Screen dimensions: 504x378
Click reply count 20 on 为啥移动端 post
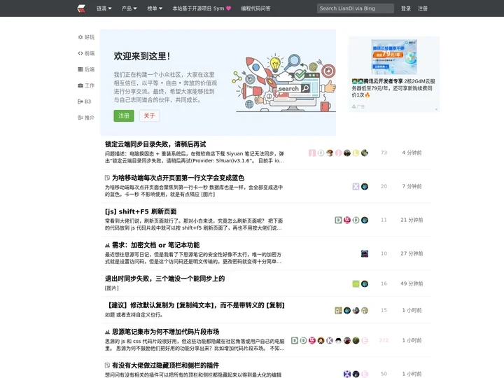(384, 186)
